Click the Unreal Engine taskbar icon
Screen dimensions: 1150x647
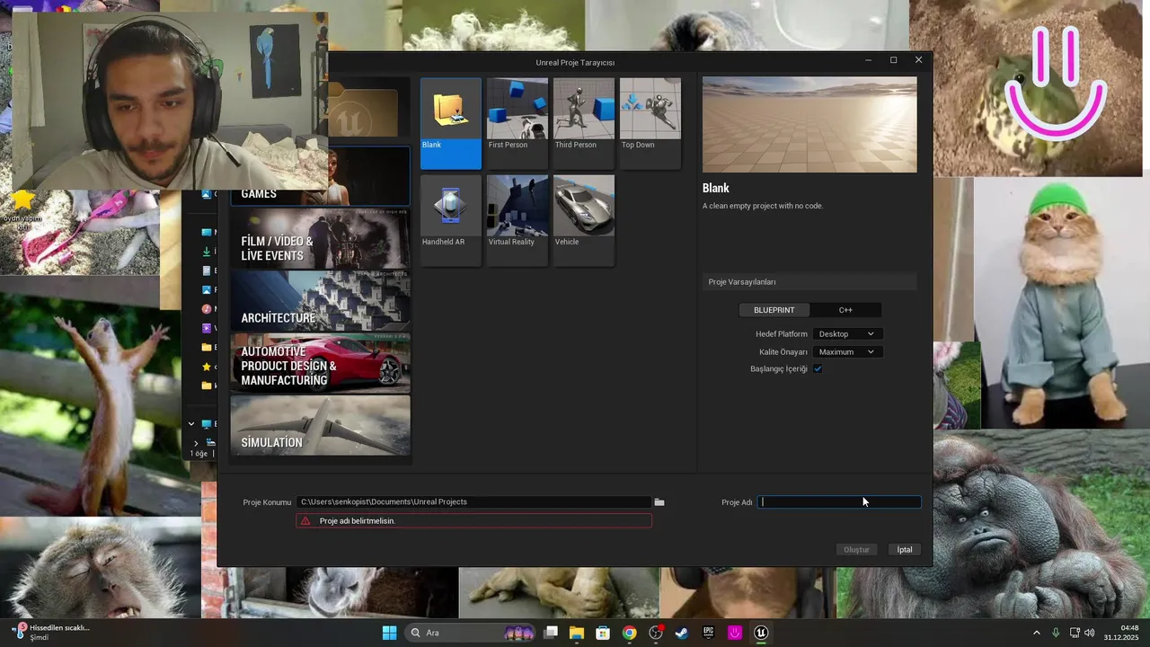pyautogui.click(x=761, y=633)
